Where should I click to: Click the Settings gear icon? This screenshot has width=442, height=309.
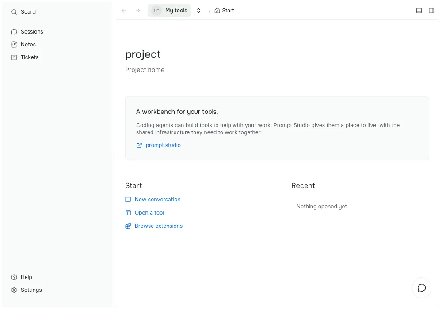tap(14, 290)
